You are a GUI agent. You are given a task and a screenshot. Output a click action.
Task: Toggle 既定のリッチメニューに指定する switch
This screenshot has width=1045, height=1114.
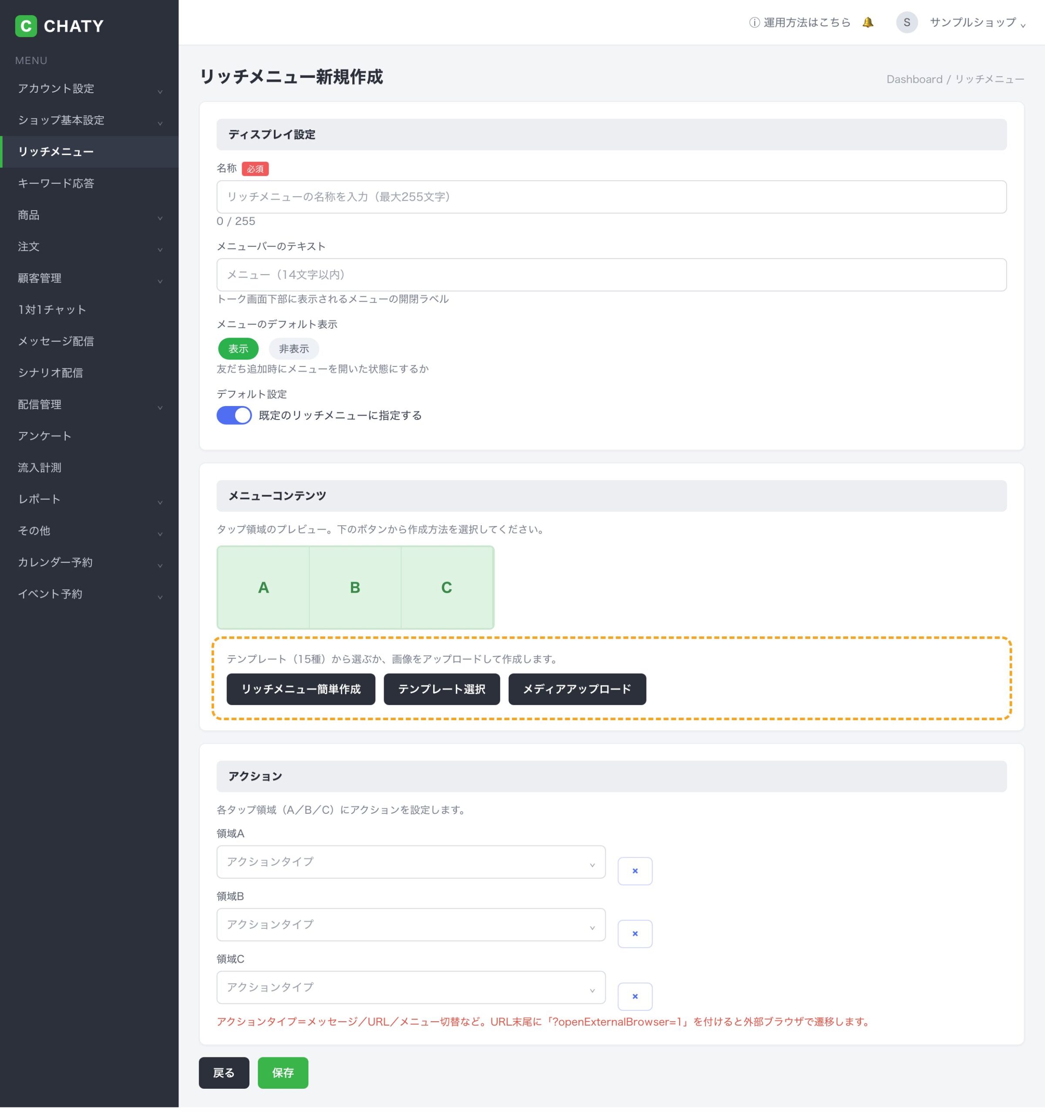(234, 415)
